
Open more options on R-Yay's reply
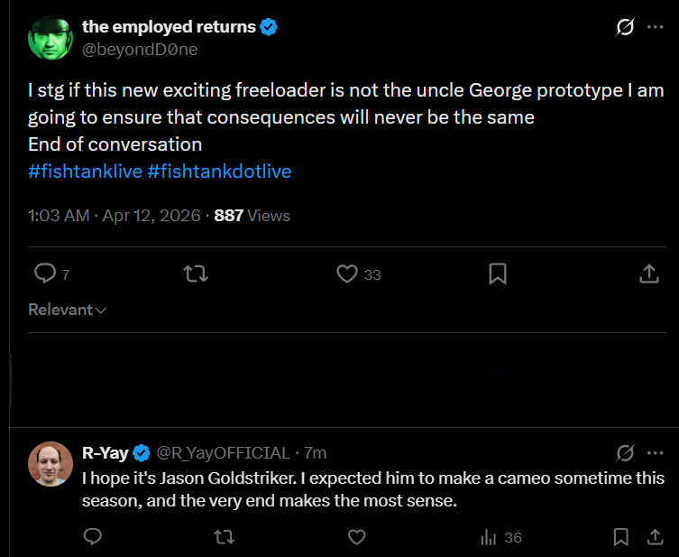[656, 452]
